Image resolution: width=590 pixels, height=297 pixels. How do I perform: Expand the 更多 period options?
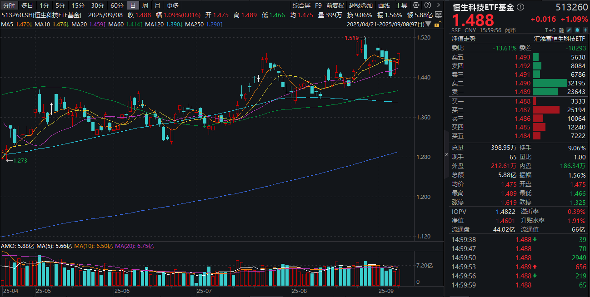coord(173,5)
